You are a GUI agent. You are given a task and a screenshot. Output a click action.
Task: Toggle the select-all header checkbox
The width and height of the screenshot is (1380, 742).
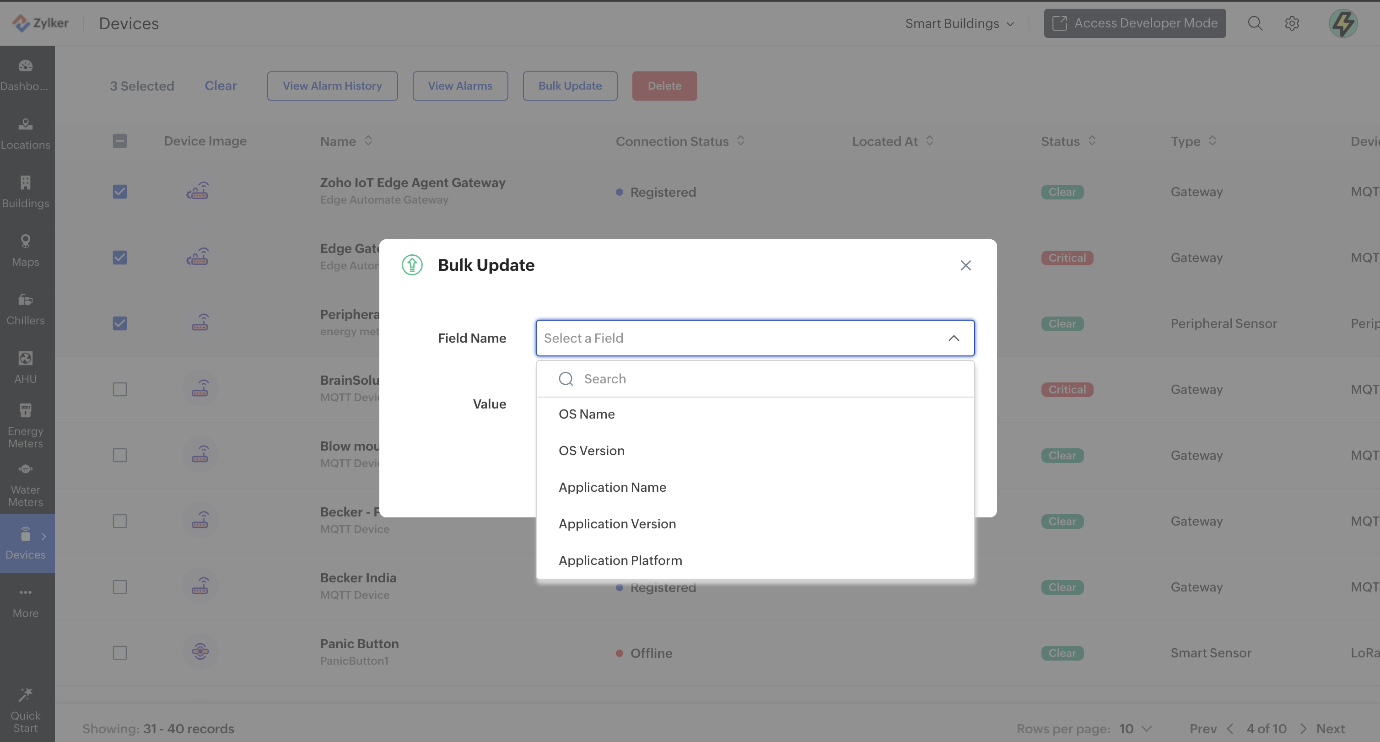point(119,141)
